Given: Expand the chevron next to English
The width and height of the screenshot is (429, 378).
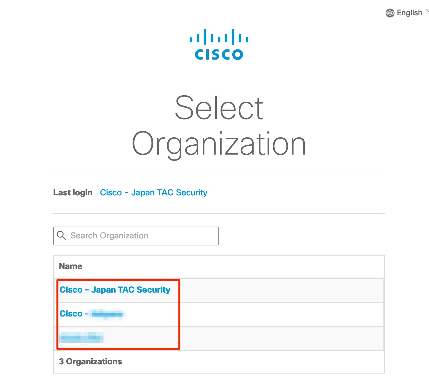Looking at the screenshot, I should click(427, 11).
